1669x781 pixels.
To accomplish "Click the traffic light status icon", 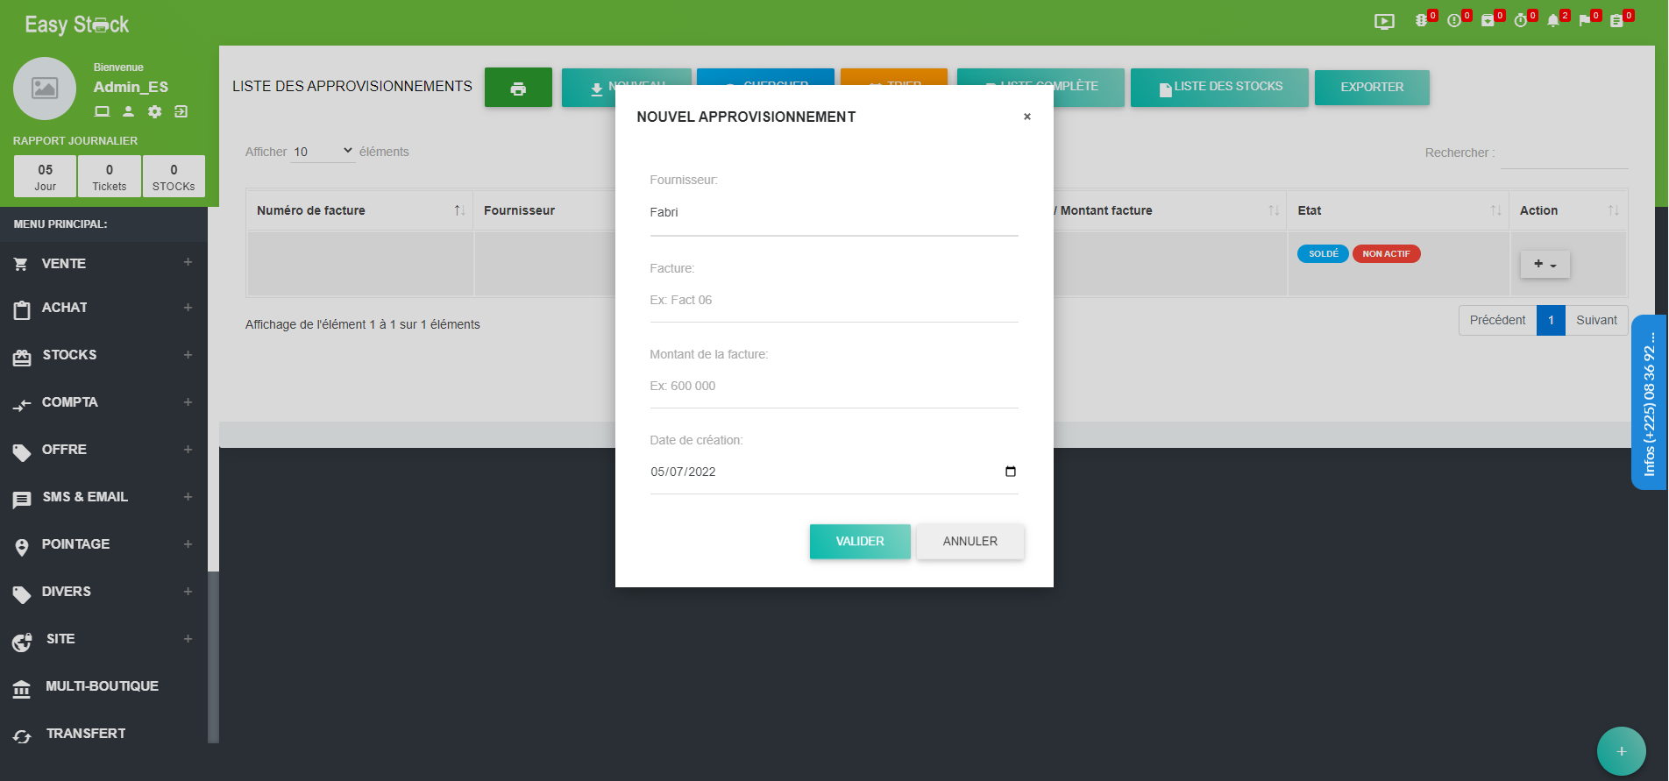I will [1421, 21].
